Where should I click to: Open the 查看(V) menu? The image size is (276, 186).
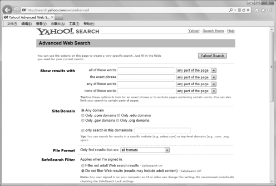41,24
